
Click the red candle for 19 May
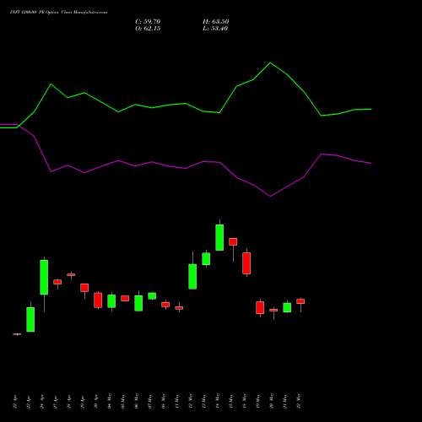260,307
